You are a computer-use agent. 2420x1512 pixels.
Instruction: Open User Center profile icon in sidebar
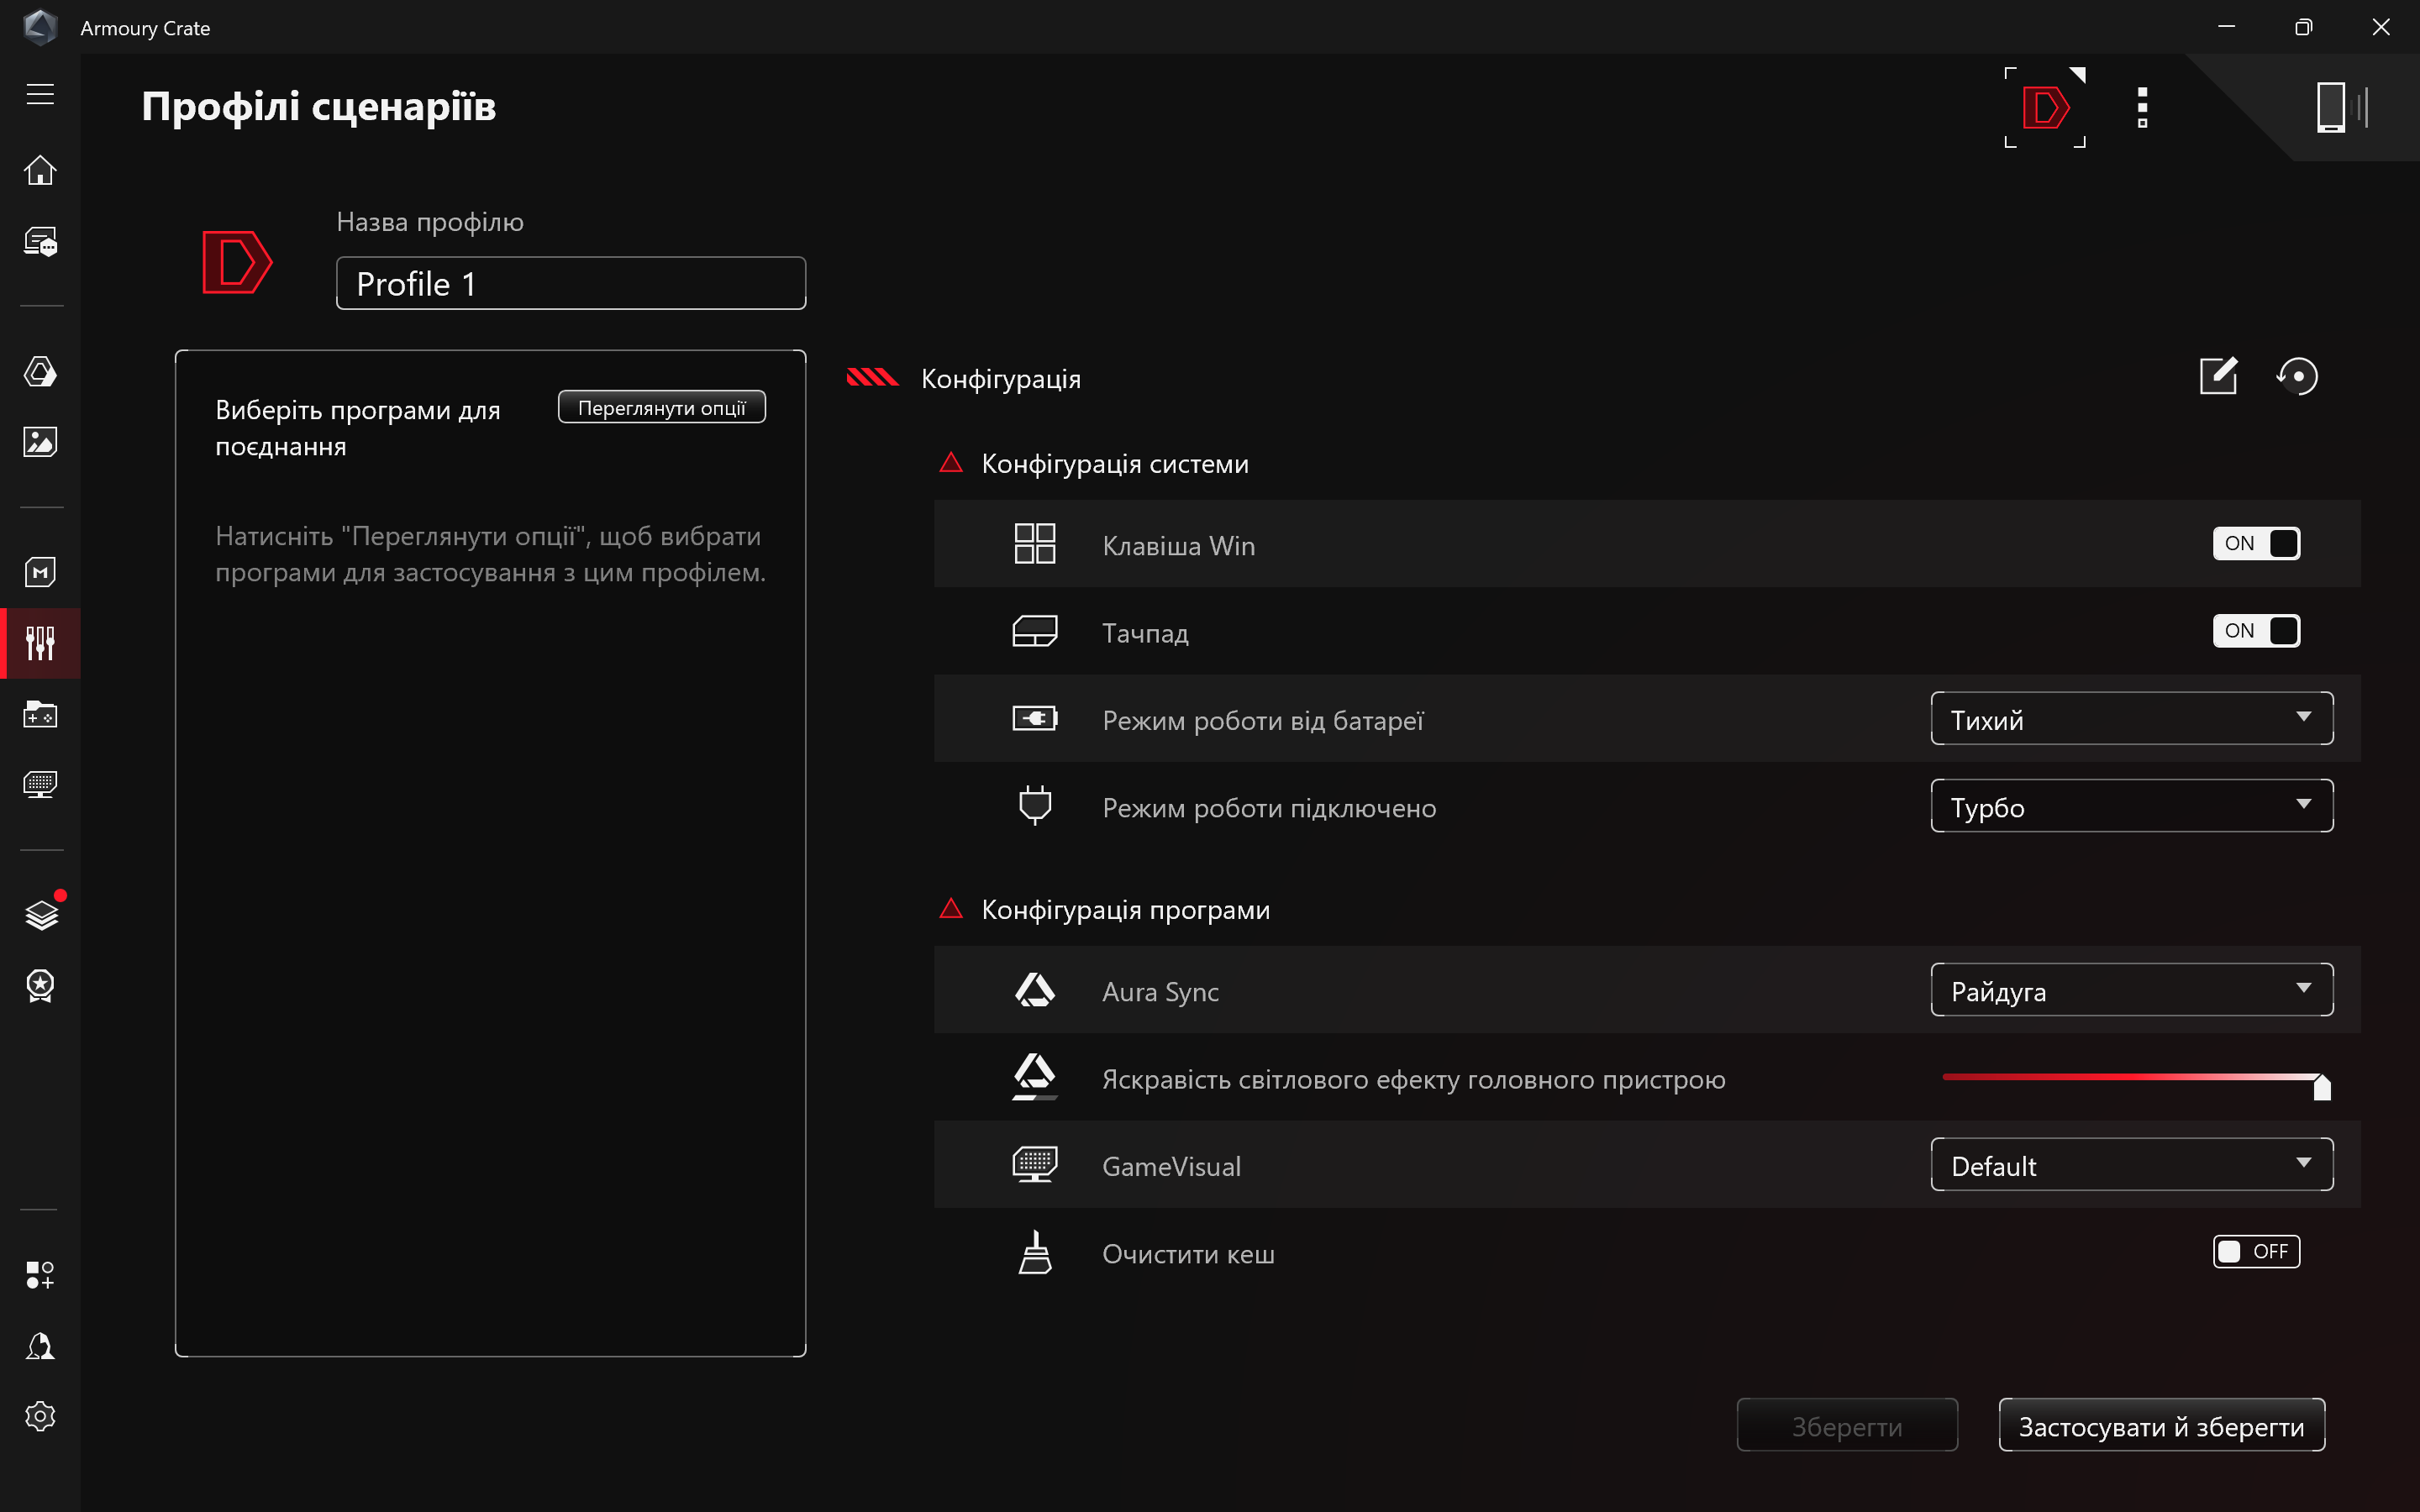[x=40, y=1346]
